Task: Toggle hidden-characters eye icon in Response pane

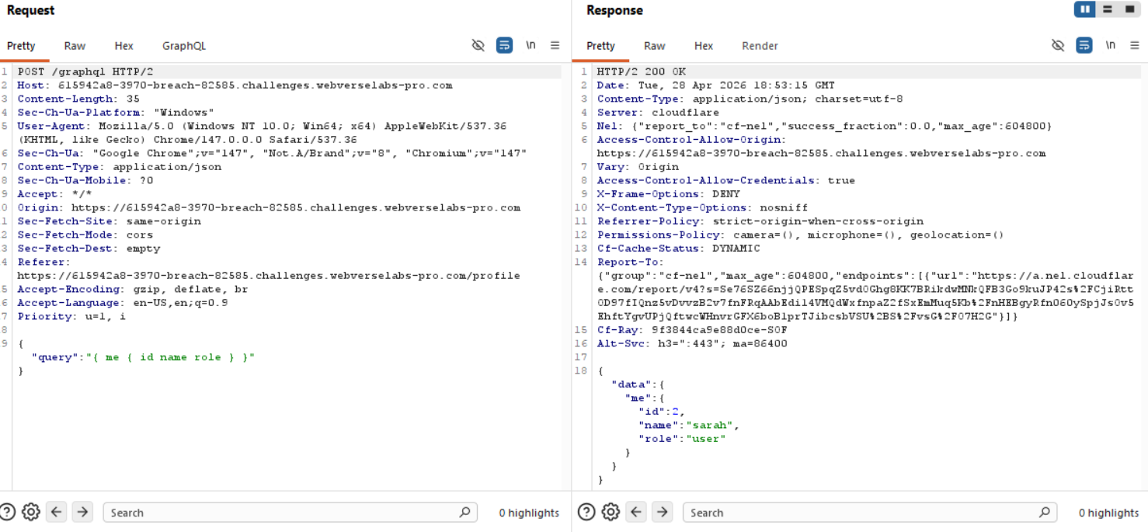Action: point(1058,45)
